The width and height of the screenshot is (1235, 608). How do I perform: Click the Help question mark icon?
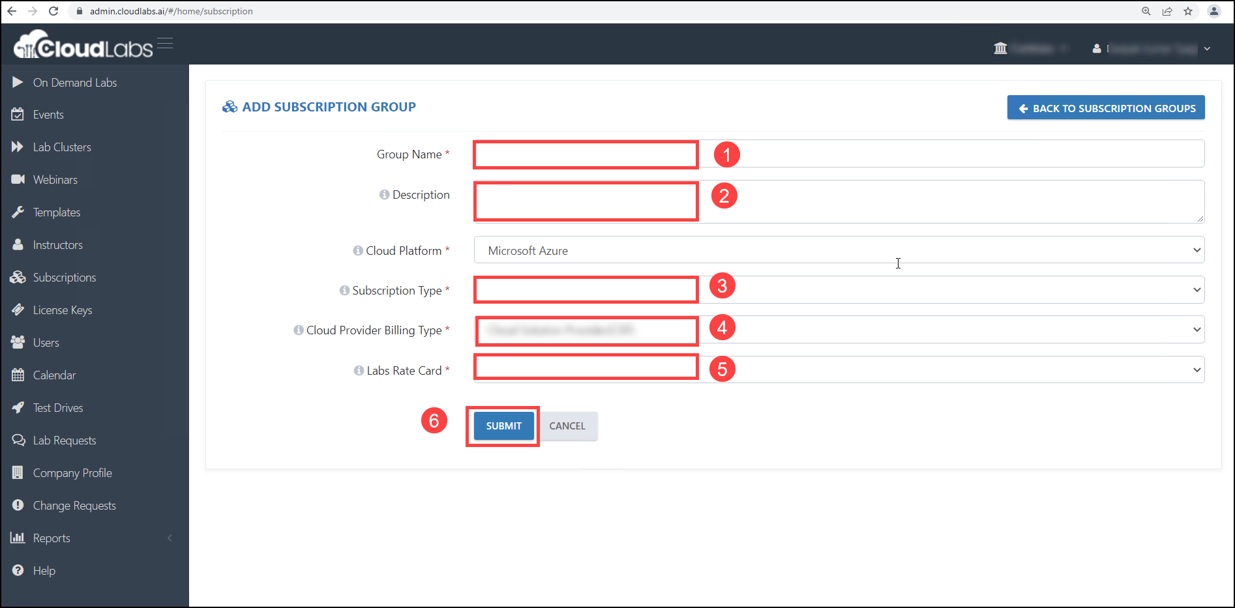18,570
